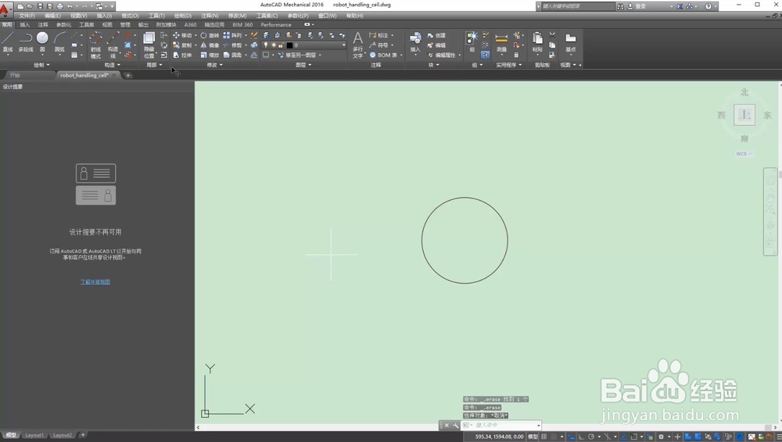Toggle the blue circular status bar button

pyautogui.click(x=740, y=437)
